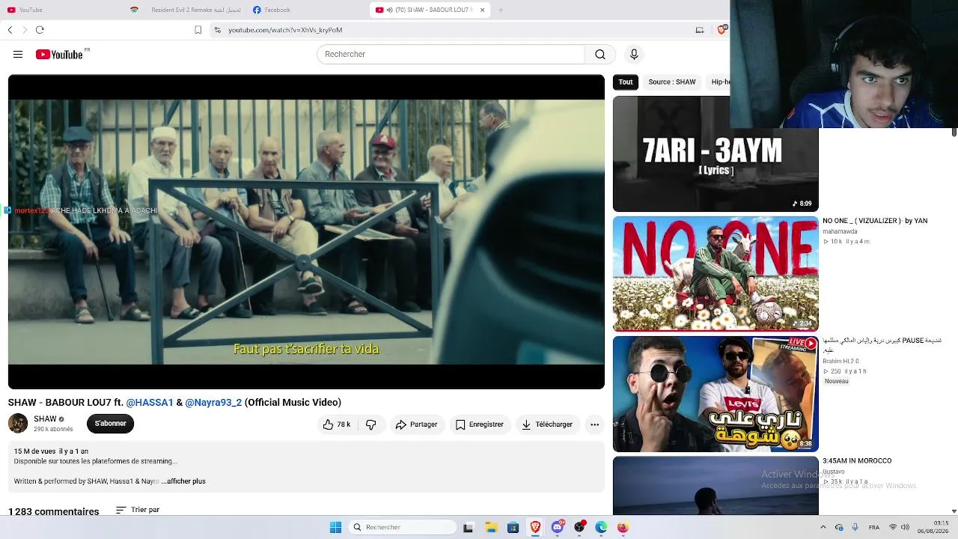Open the site settings icon beside the URL

[217, 30]
